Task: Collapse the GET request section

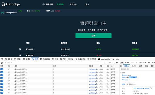Action: click(121, 73)
